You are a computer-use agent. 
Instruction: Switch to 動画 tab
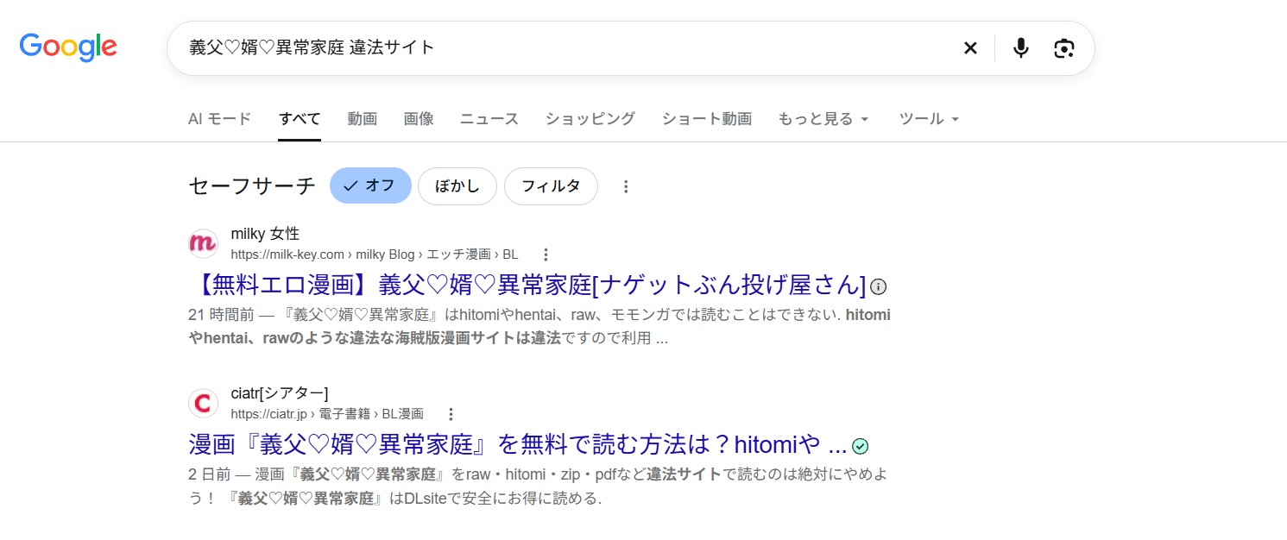[x=363, y=119]
